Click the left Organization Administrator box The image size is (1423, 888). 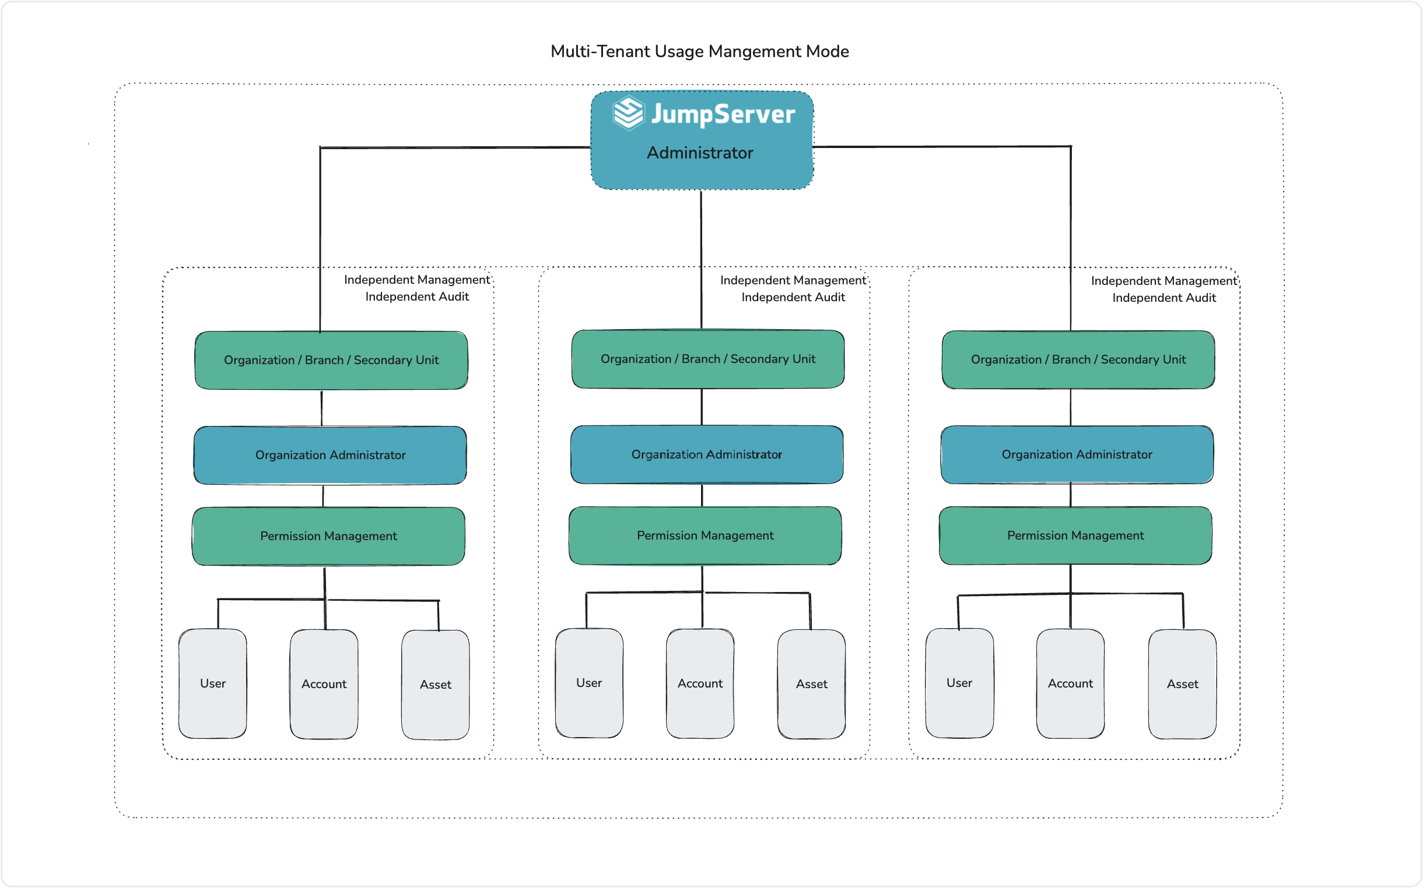(x=330, y=455)
